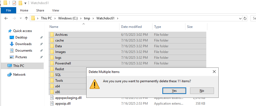The height and width of the screenshot is (106, 256).
Task: Close the Delete Multiple Items dialog
Action: 214,72
